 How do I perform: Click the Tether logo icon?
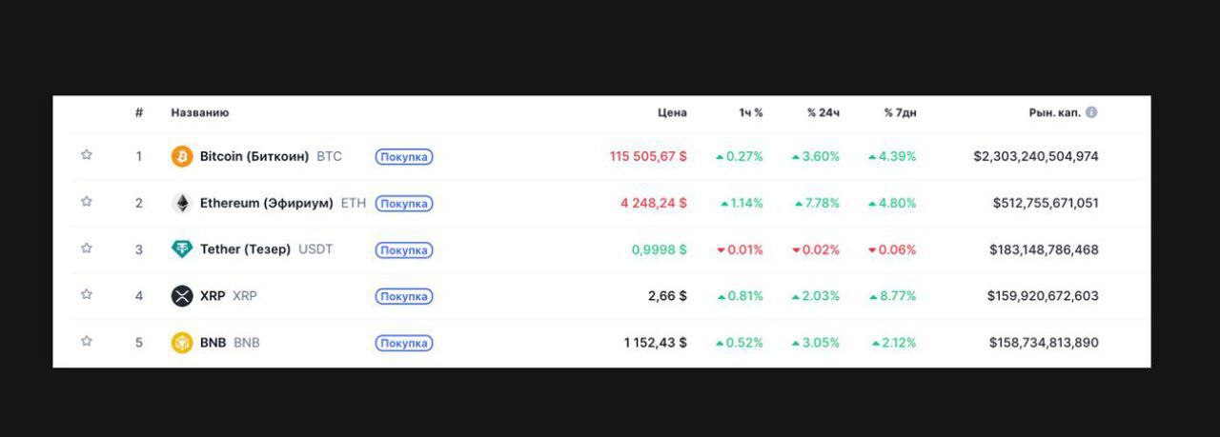tap(182, 249)
